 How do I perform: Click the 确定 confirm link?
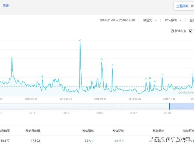[5, 5]
